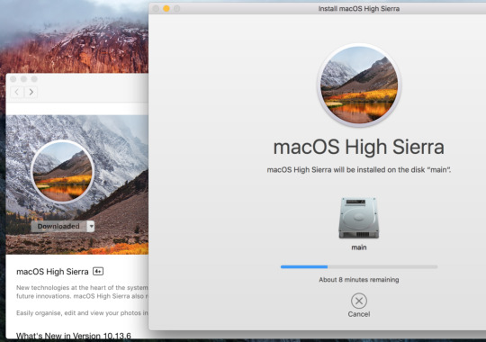Click the install destination message about disk main
Viewport: 486px width, 342px height.
tap(358, 170)
